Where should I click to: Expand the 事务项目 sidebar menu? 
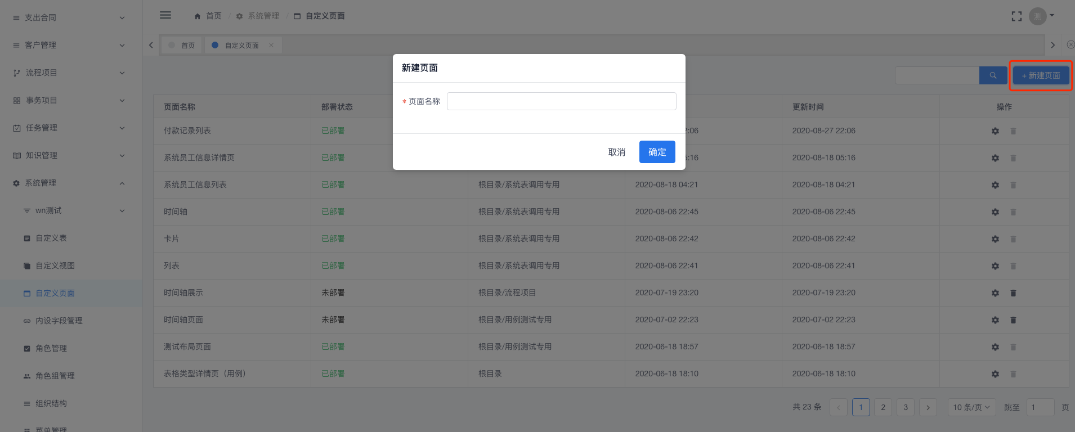pyautogui.click(x=71, y=100)
